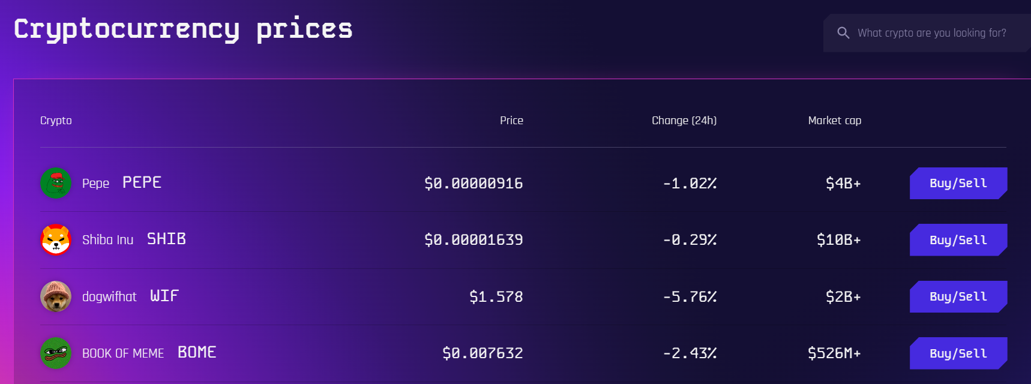Click the search magnifier icon

coord(843,33)
